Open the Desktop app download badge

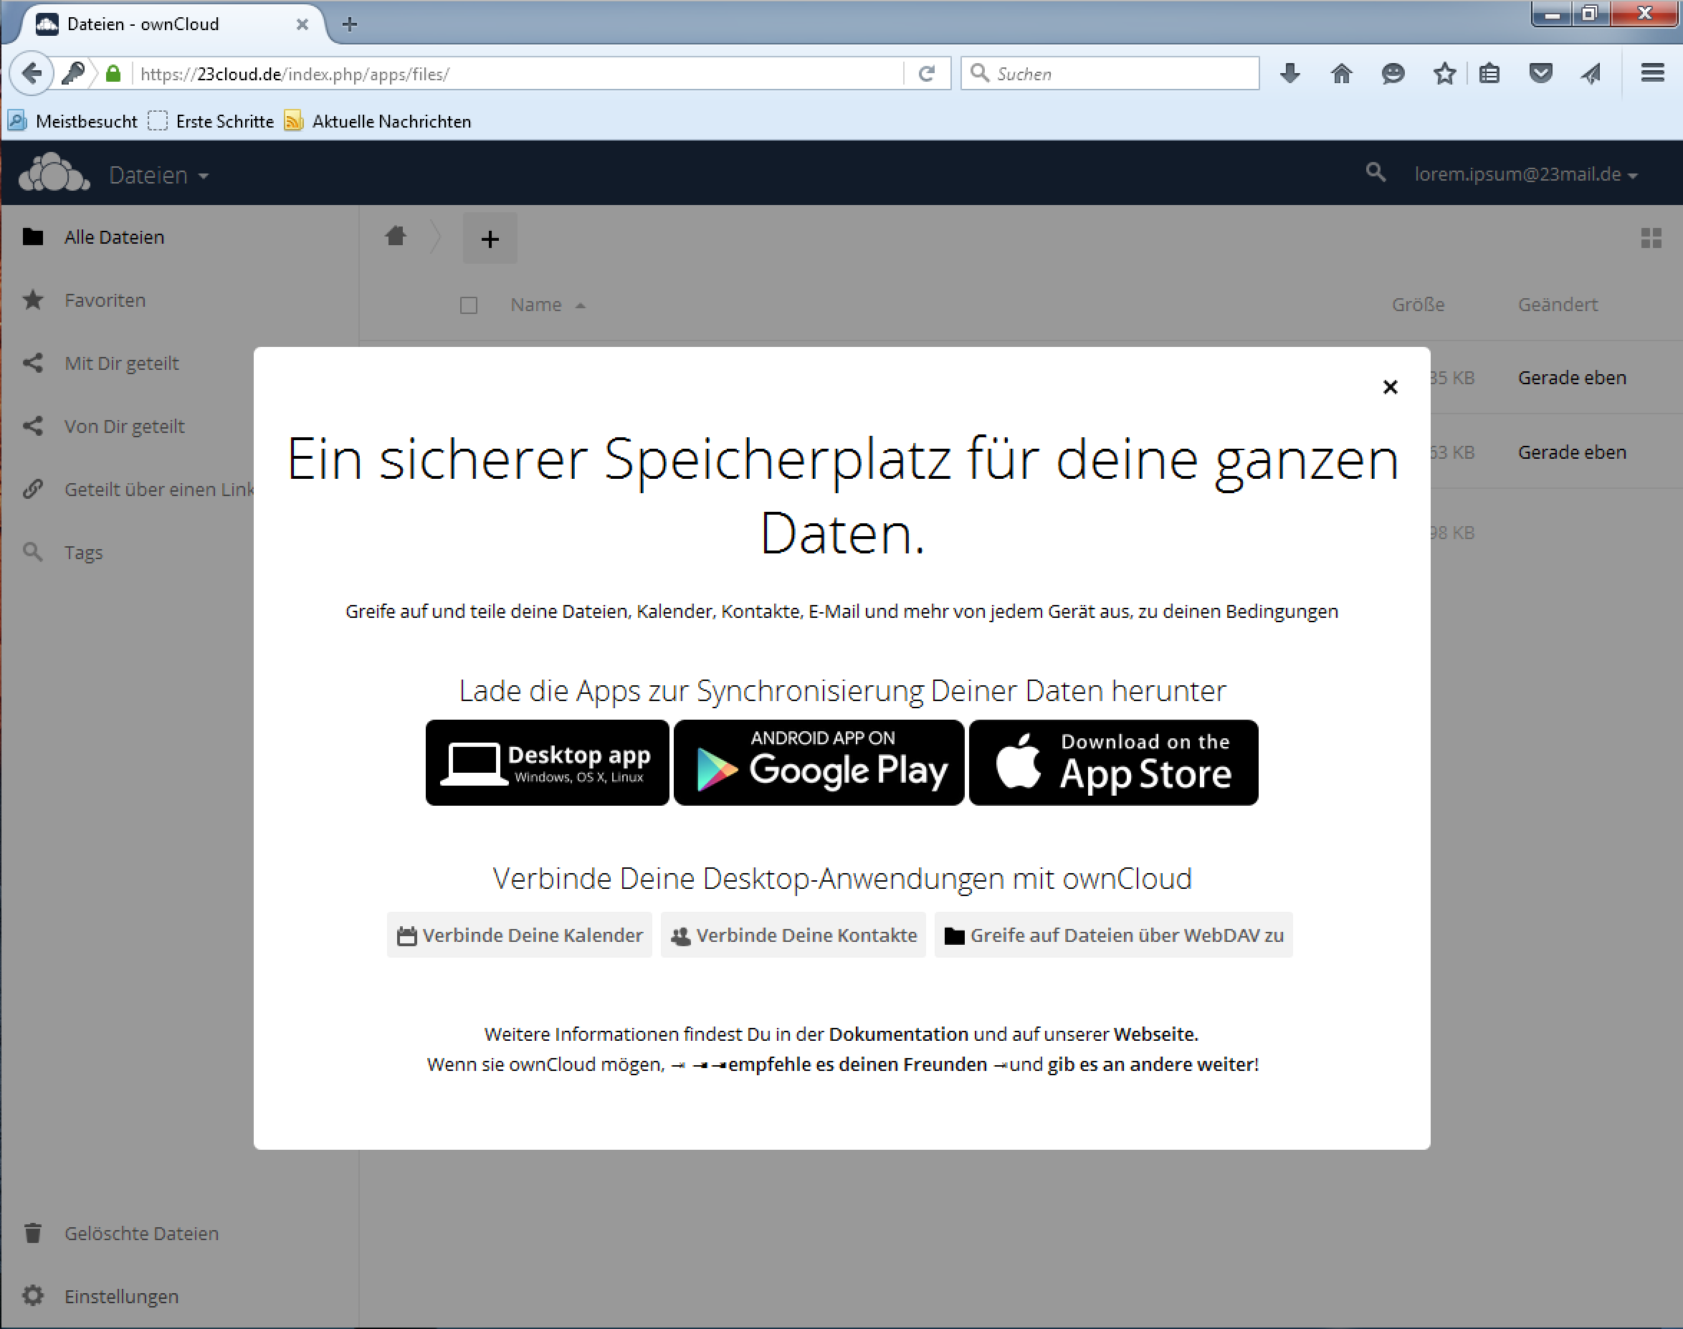pyautogui.click(x=547, y=763)
